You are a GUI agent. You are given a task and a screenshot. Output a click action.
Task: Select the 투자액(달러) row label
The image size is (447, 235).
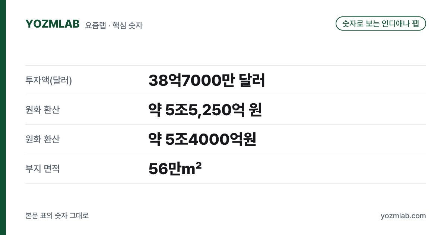pyautogui.click(x=49, y=80)
